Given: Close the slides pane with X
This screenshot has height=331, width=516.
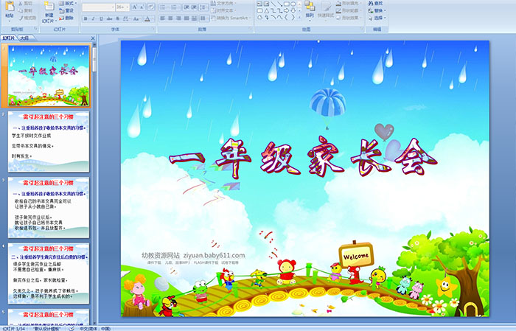Looking at the screenshot, I should point(93,38).
